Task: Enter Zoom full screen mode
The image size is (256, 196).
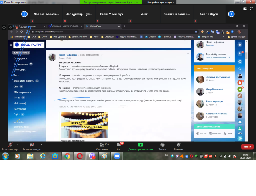Action: pyautogui.click(x=252, y=9)
